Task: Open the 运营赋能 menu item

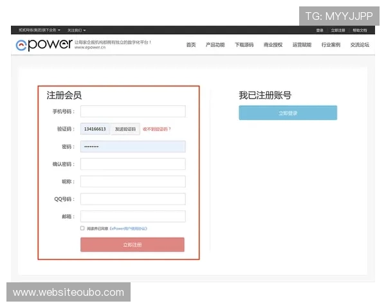Action: click(x=302, y=45)
